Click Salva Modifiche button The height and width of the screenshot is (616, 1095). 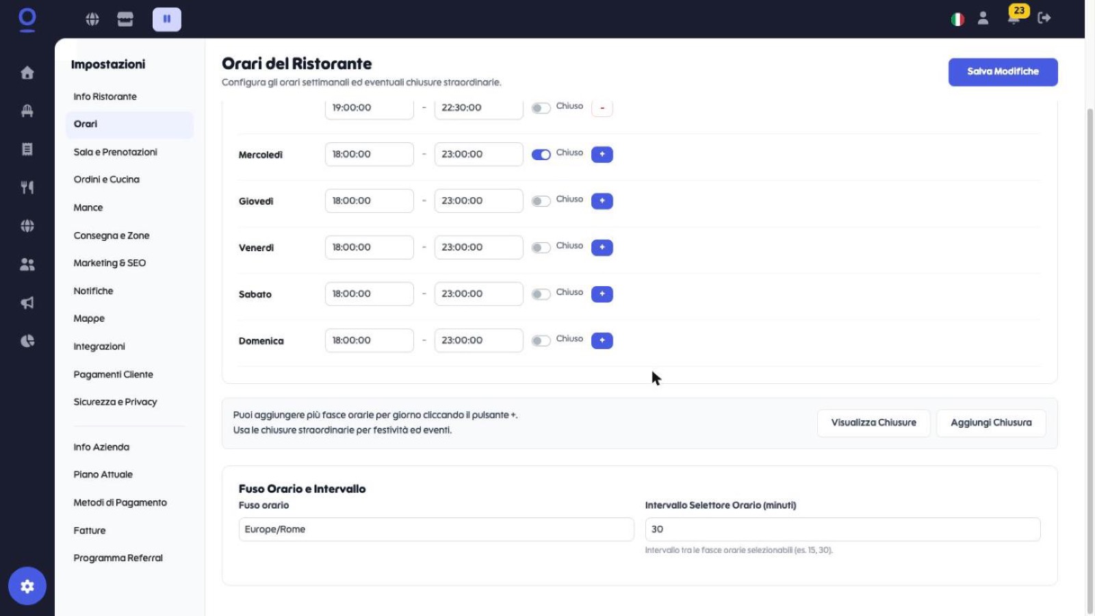[x=1003, y=72]
